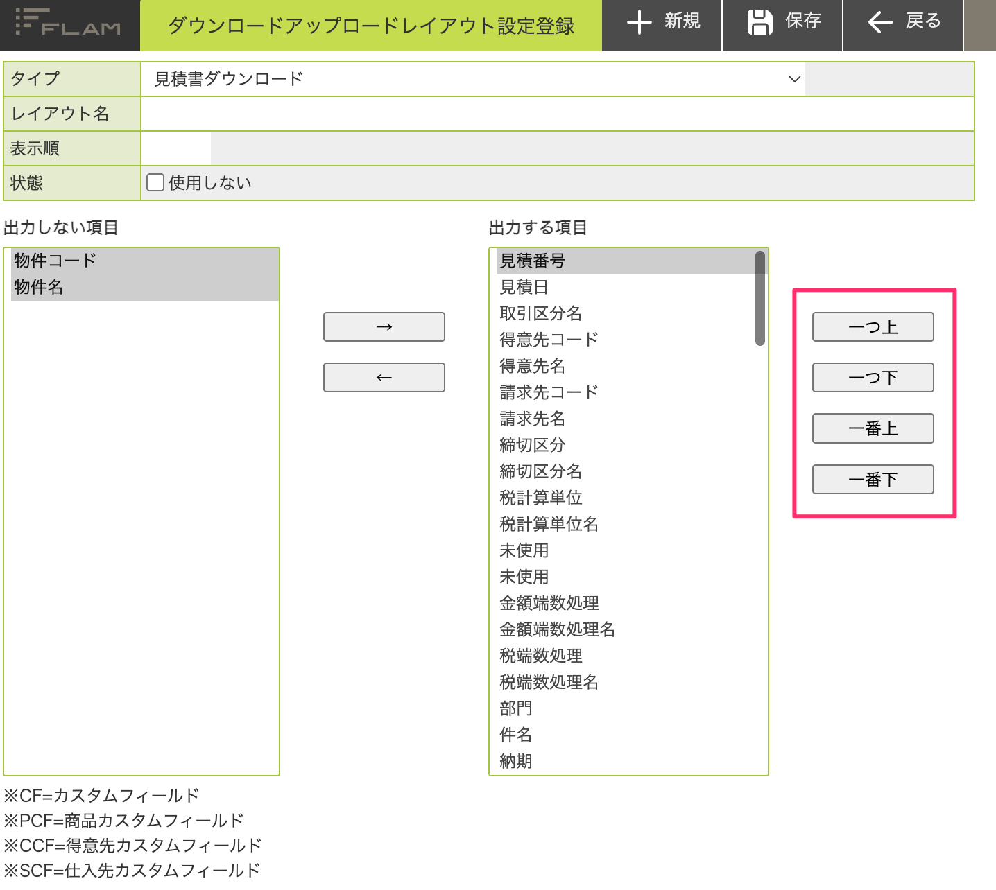The height and width of the screenshot is (890, 996).
Task: Select 税計算単位 in the output list
Action: 626,498
